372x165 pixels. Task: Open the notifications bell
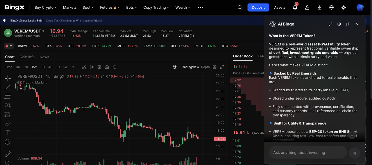coord(295,8)
